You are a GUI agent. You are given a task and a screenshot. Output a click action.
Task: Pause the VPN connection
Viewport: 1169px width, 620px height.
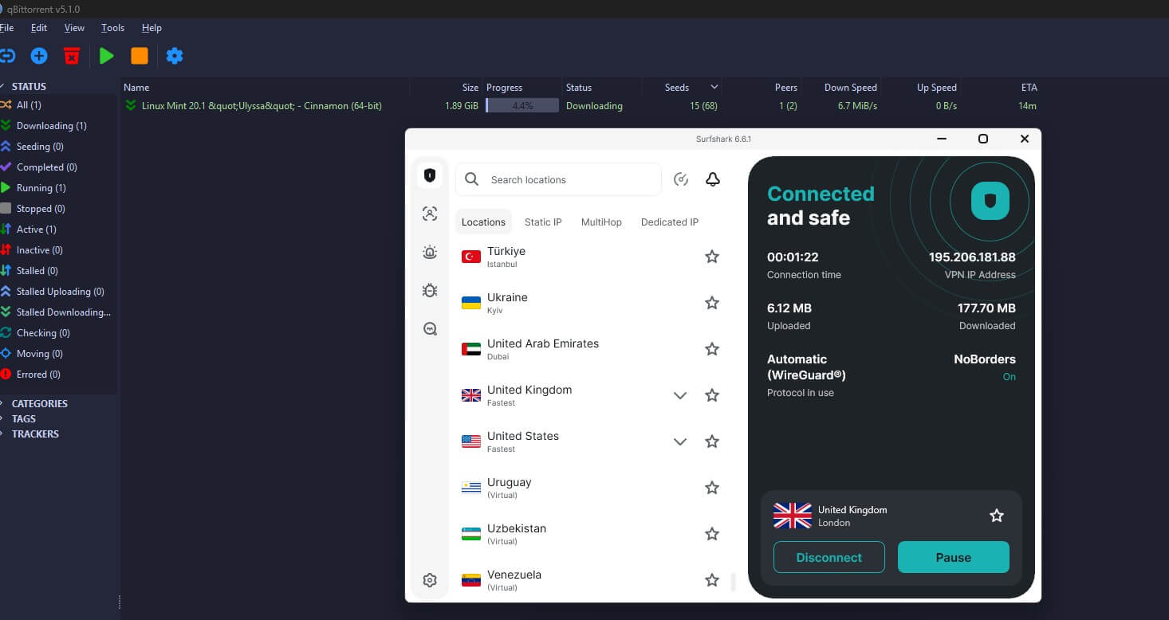953,557
